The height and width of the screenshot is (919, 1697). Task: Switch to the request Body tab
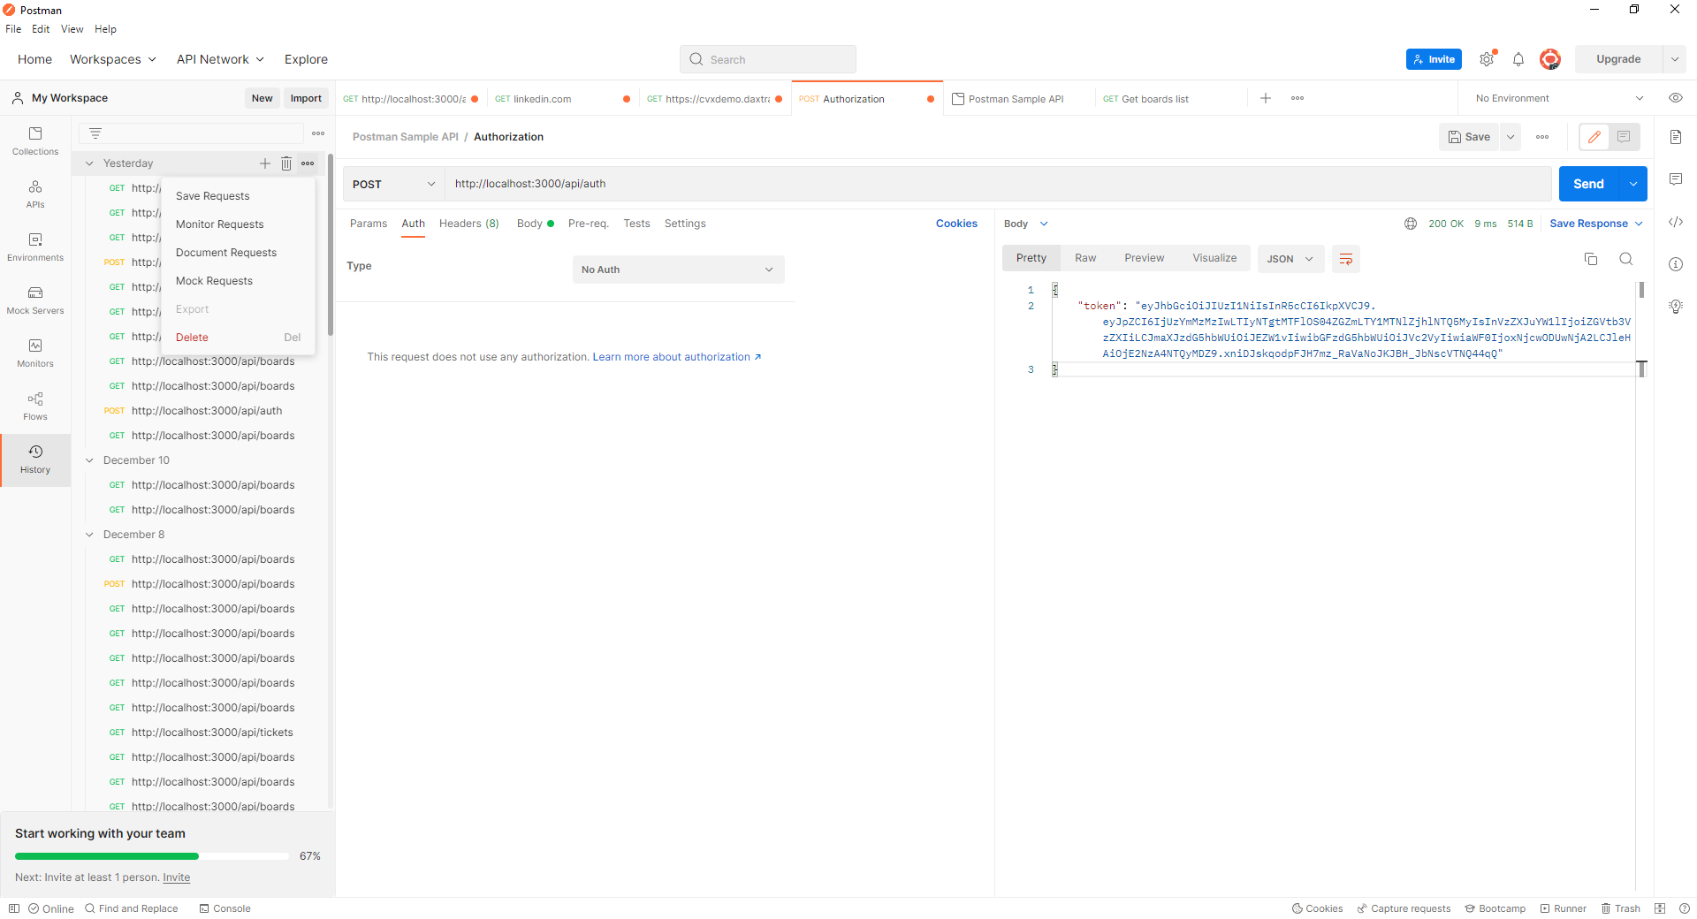[535, 224]
